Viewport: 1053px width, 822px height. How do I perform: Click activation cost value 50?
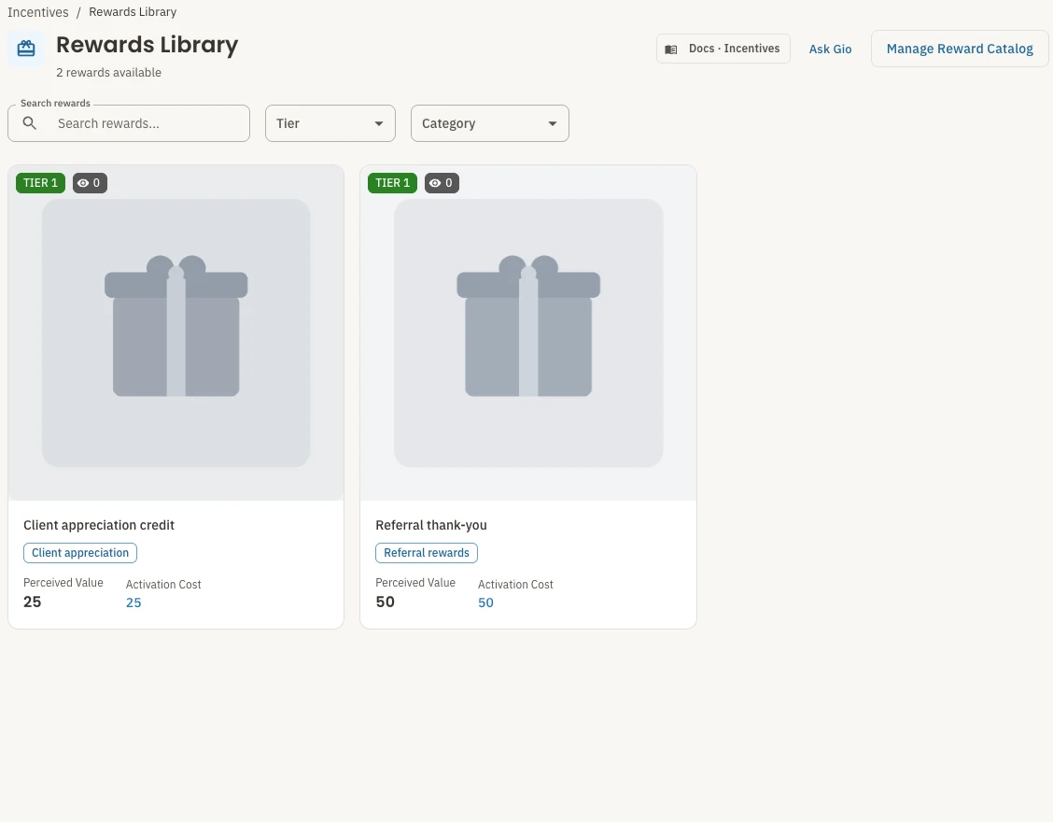485,602
